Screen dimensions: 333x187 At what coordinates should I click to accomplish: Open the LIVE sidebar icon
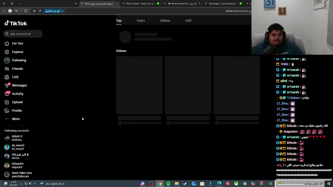[7, 77]
